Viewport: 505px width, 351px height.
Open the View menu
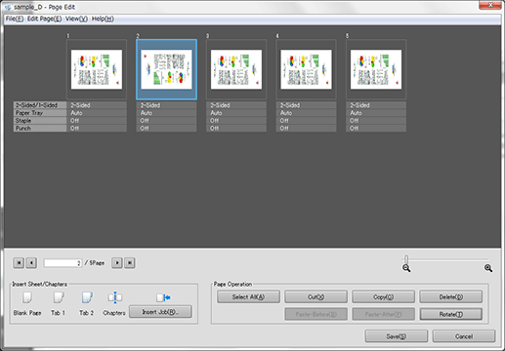pos(76,19)
